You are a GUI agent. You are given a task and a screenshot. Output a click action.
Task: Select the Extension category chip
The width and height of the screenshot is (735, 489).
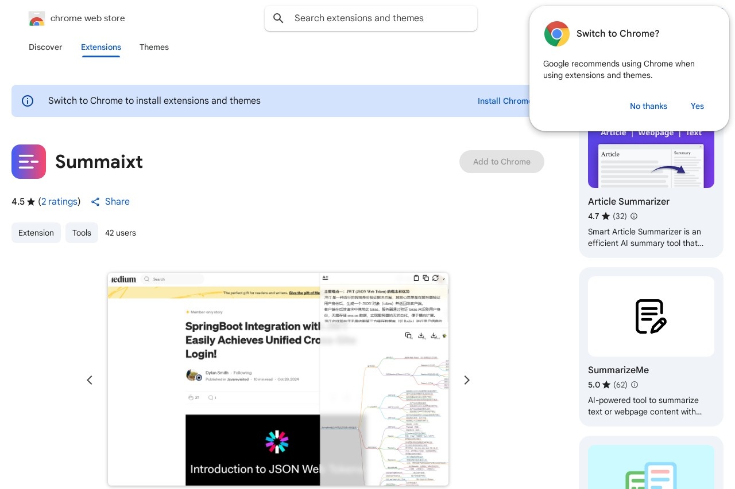36,233
